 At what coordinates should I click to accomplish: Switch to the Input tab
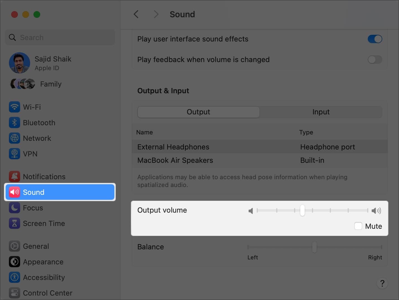pos(321,112)
